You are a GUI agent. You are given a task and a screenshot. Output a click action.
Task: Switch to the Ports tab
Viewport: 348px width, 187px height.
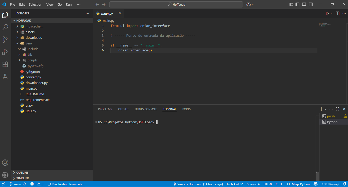pos(187,109)
